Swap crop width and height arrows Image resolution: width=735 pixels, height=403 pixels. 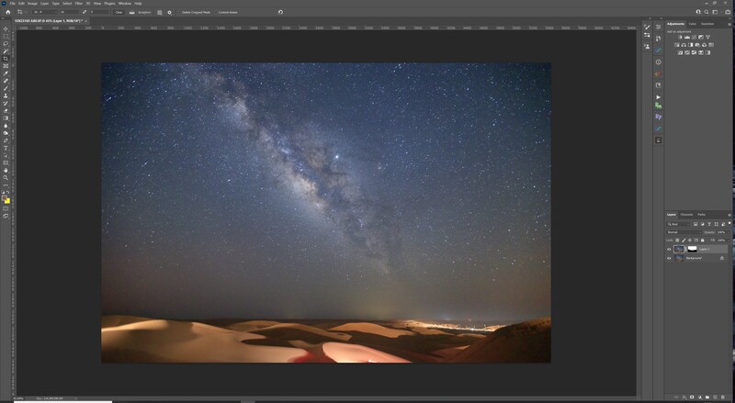point(85,12)
